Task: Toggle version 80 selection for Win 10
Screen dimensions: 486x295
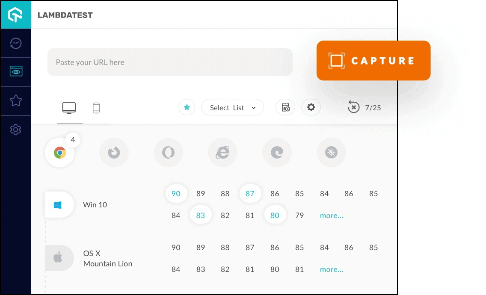Action: 275,215
